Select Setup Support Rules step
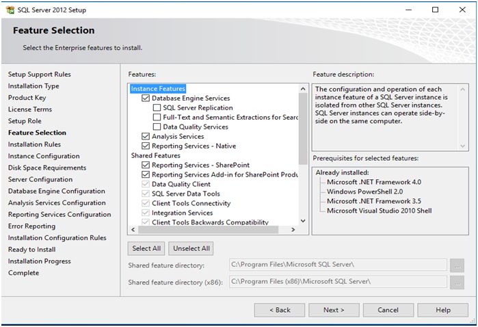 40,75
